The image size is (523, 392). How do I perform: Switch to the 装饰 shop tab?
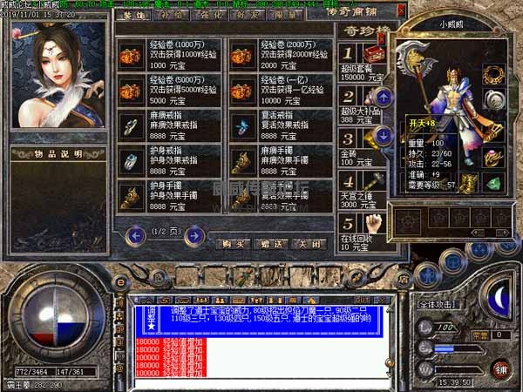[133, 16]
